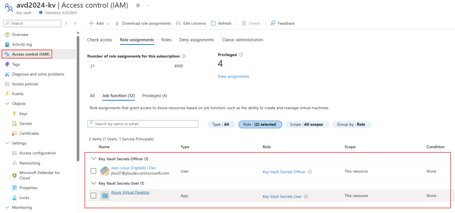Collapse the Key Vault Secrets User group
Image resolution: width=455 pixels, height=213 pixels.
pos(93,183)
